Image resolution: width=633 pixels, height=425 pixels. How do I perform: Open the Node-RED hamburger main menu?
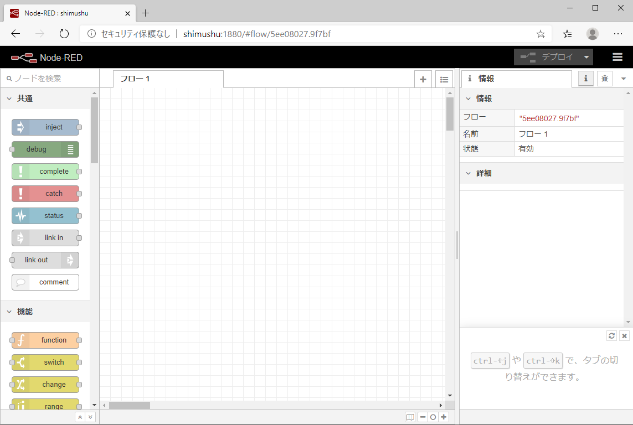tap(617, 57)
